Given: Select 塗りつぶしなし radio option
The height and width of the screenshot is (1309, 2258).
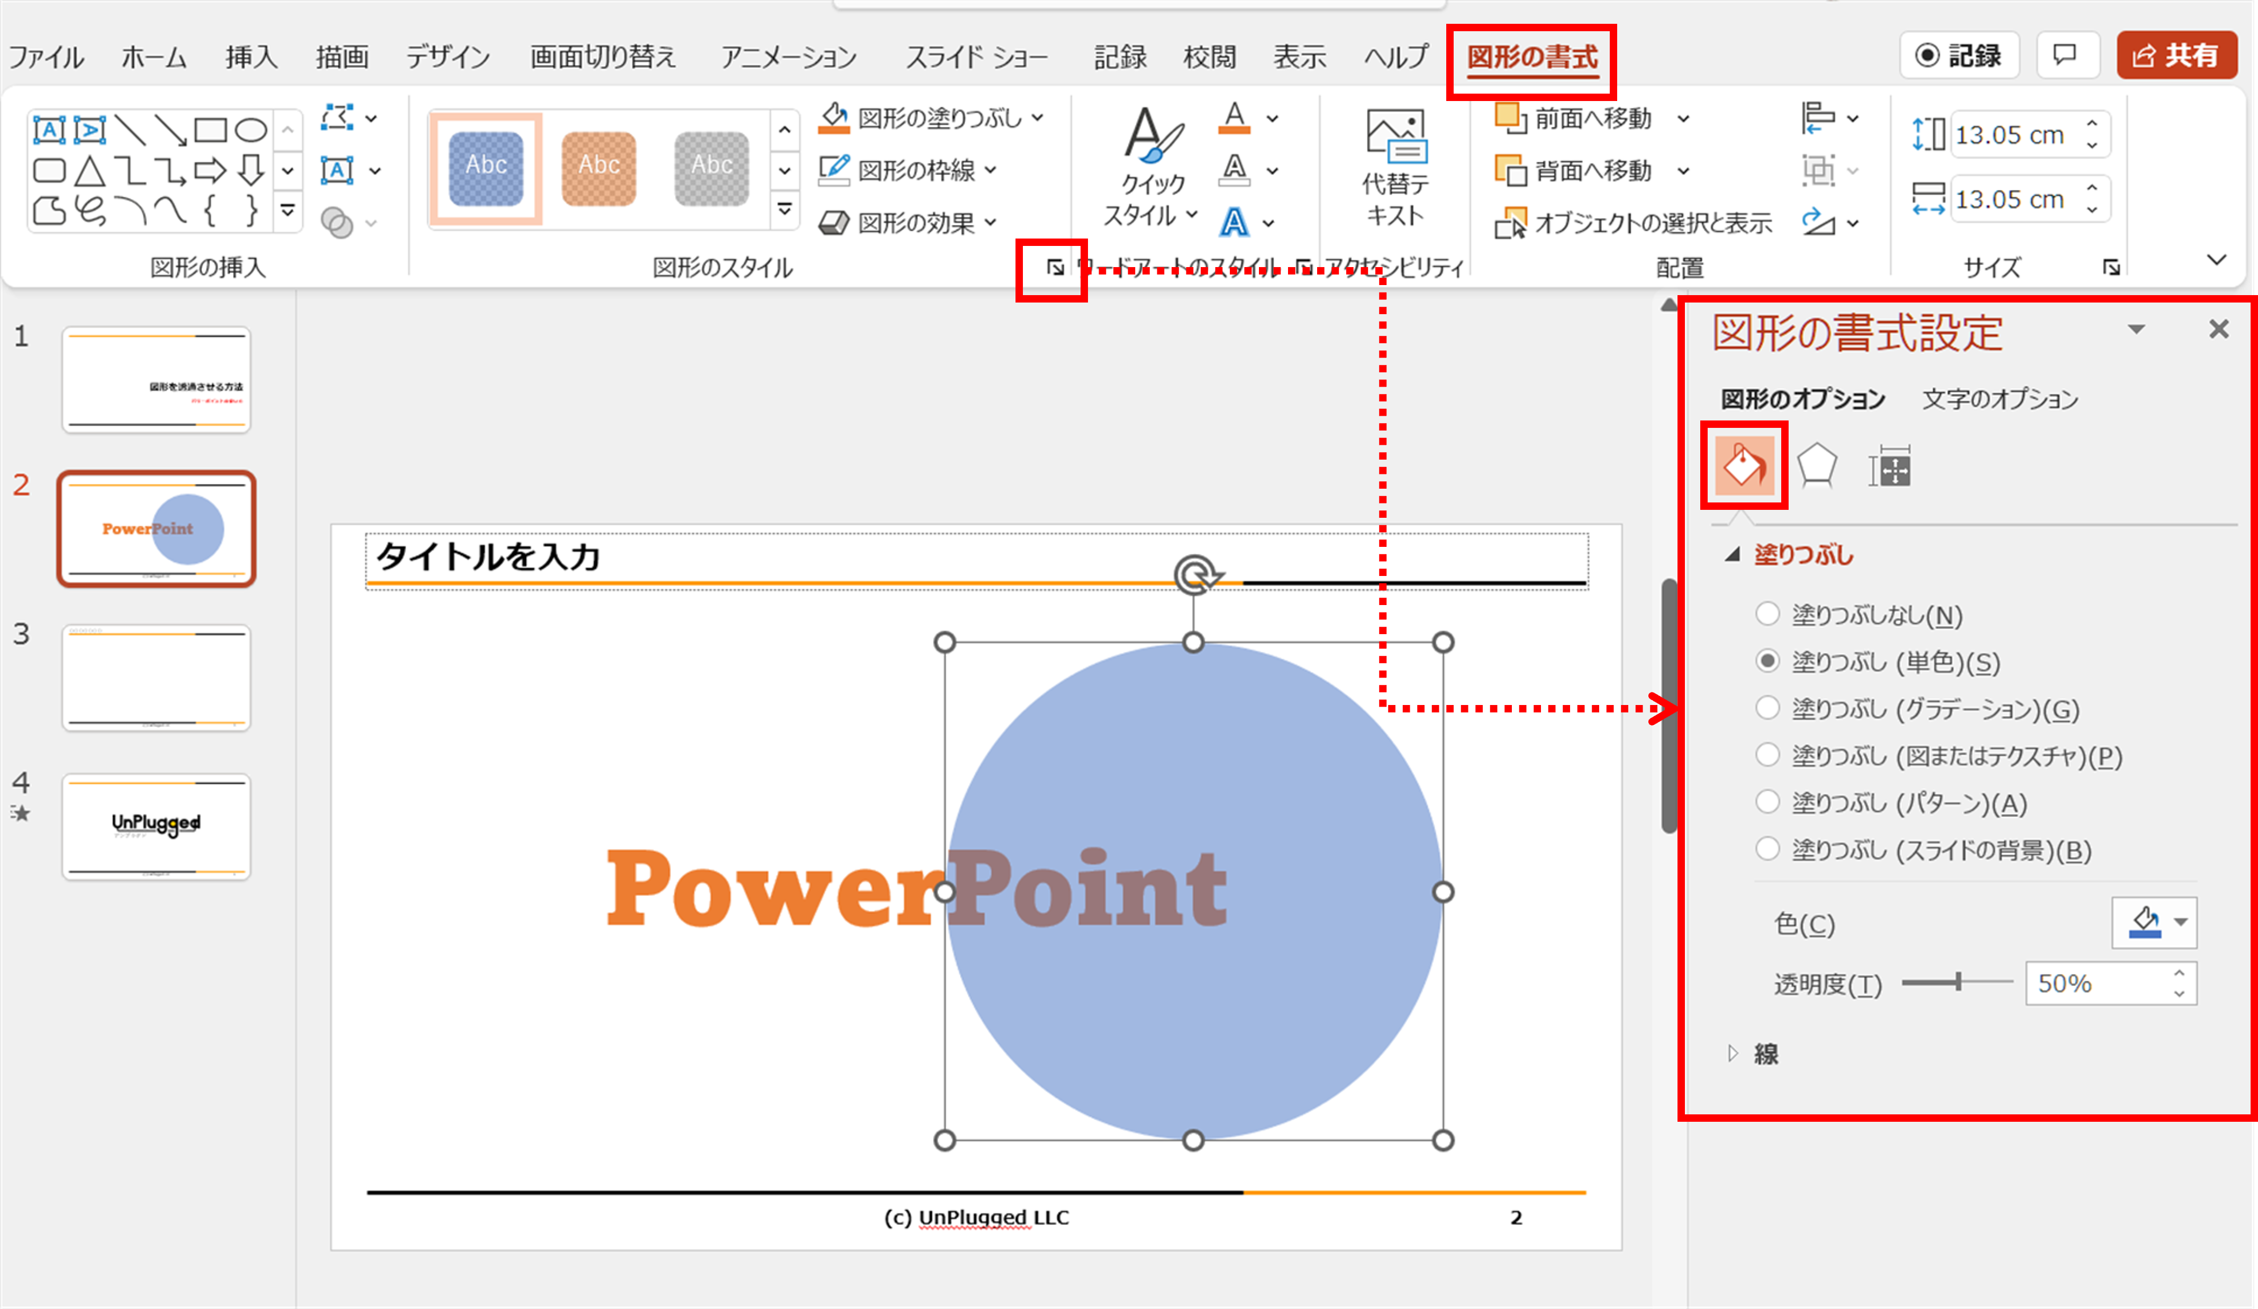Looking at the screenshot, I should click(x=1767, y=614).
